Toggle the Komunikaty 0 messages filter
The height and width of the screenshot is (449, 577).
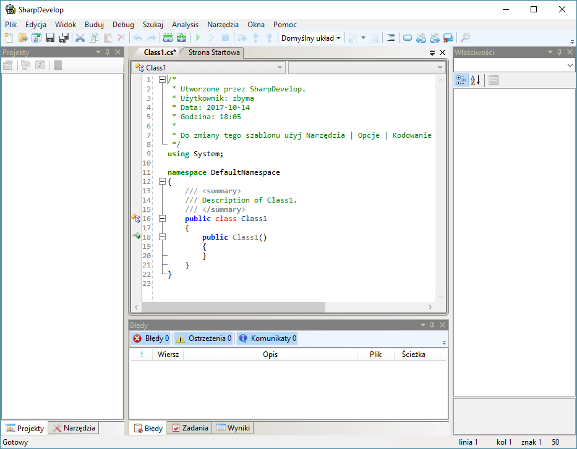pyautogui.click(x=267, y=338)
